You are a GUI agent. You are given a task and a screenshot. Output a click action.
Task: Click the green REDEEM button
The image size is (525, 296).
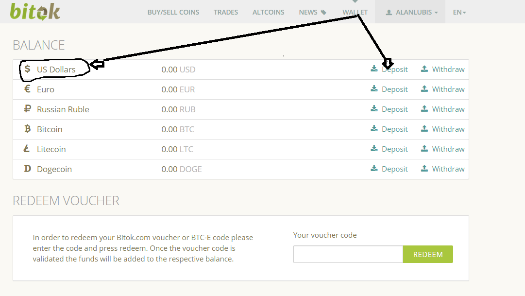pos(428,254)
